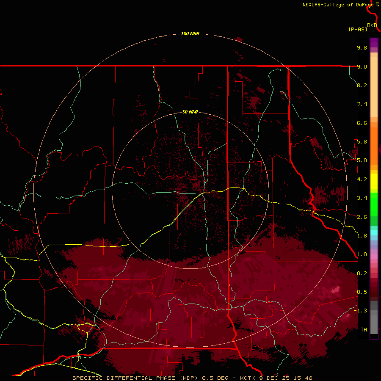Click the 6.6 scale value
This screenshot has width=381, height=381.
coord(362,123)
